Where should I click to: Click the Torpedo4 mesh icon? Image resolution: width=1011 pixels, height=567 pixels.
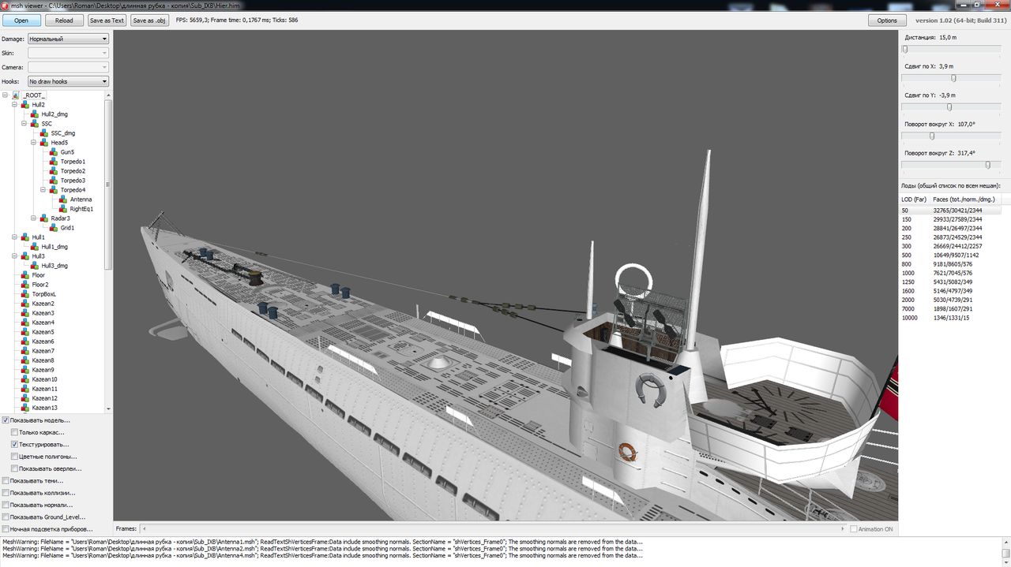[54, 190]
